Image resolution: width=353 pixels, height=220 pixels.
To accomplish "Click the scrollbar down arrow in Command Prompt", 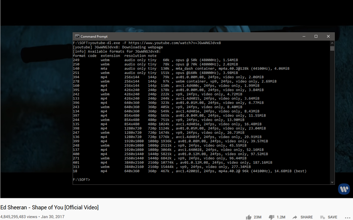I will (332, 182).
